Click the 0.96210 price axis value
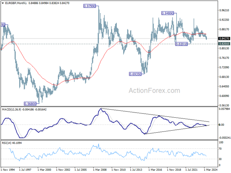231x173 pixels. [x=224, y=10]
